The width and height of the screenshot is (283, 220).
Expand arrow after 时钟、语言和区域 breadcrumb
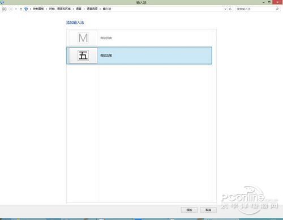click(74, 9)
